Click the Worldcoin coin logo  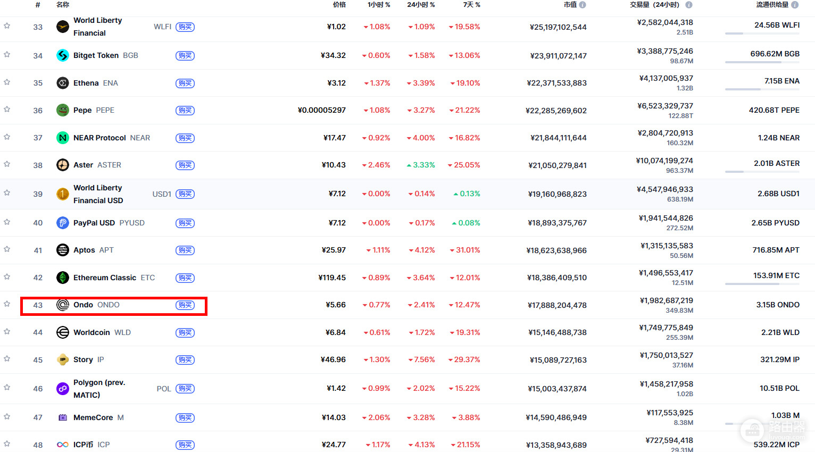coord(63,332)
